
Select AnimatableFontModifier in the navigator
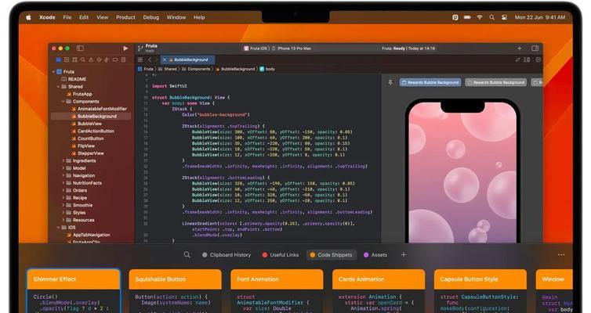(x=99, y=109)
